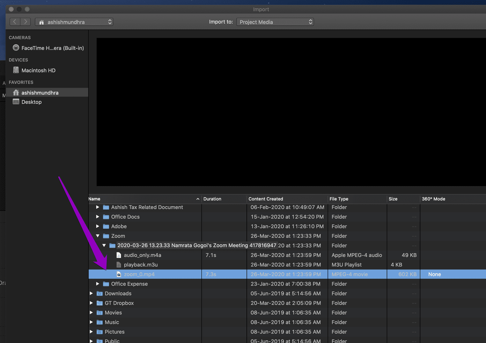Screen dimensions: 486x343
Task: Expand Ashish Tax Related Document folder
Action: (x=97, y=207)
